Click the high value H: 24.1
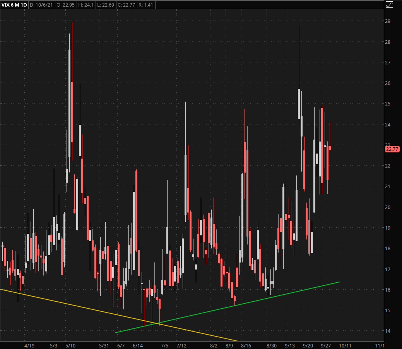The width and height of the screenshot is (402, 349). coord(86,5)
